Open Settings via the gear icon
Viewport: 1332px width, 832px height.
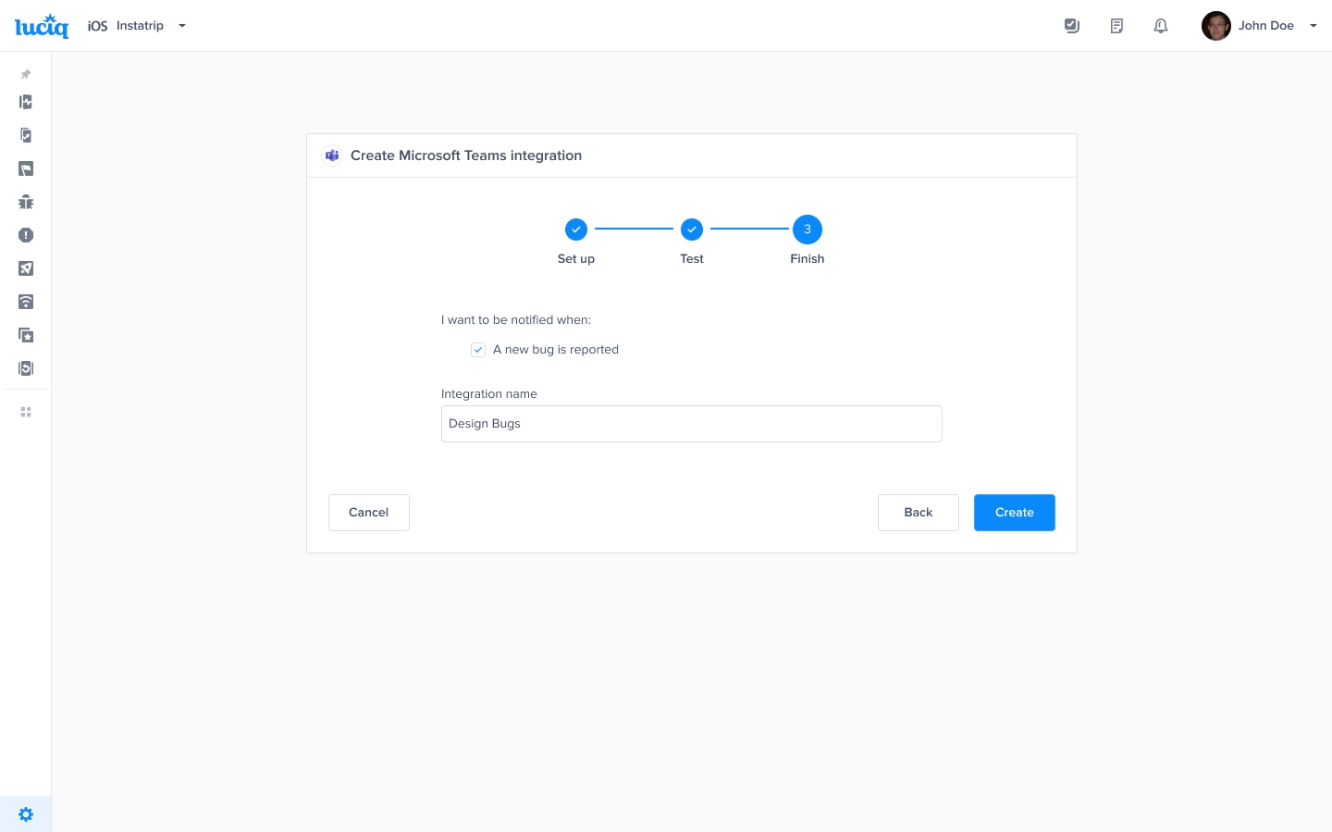[x=26, y=814]
